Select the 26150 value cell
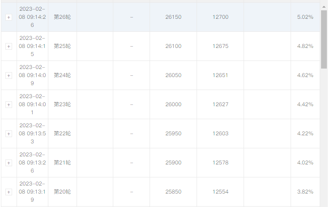 click(173, 17)
